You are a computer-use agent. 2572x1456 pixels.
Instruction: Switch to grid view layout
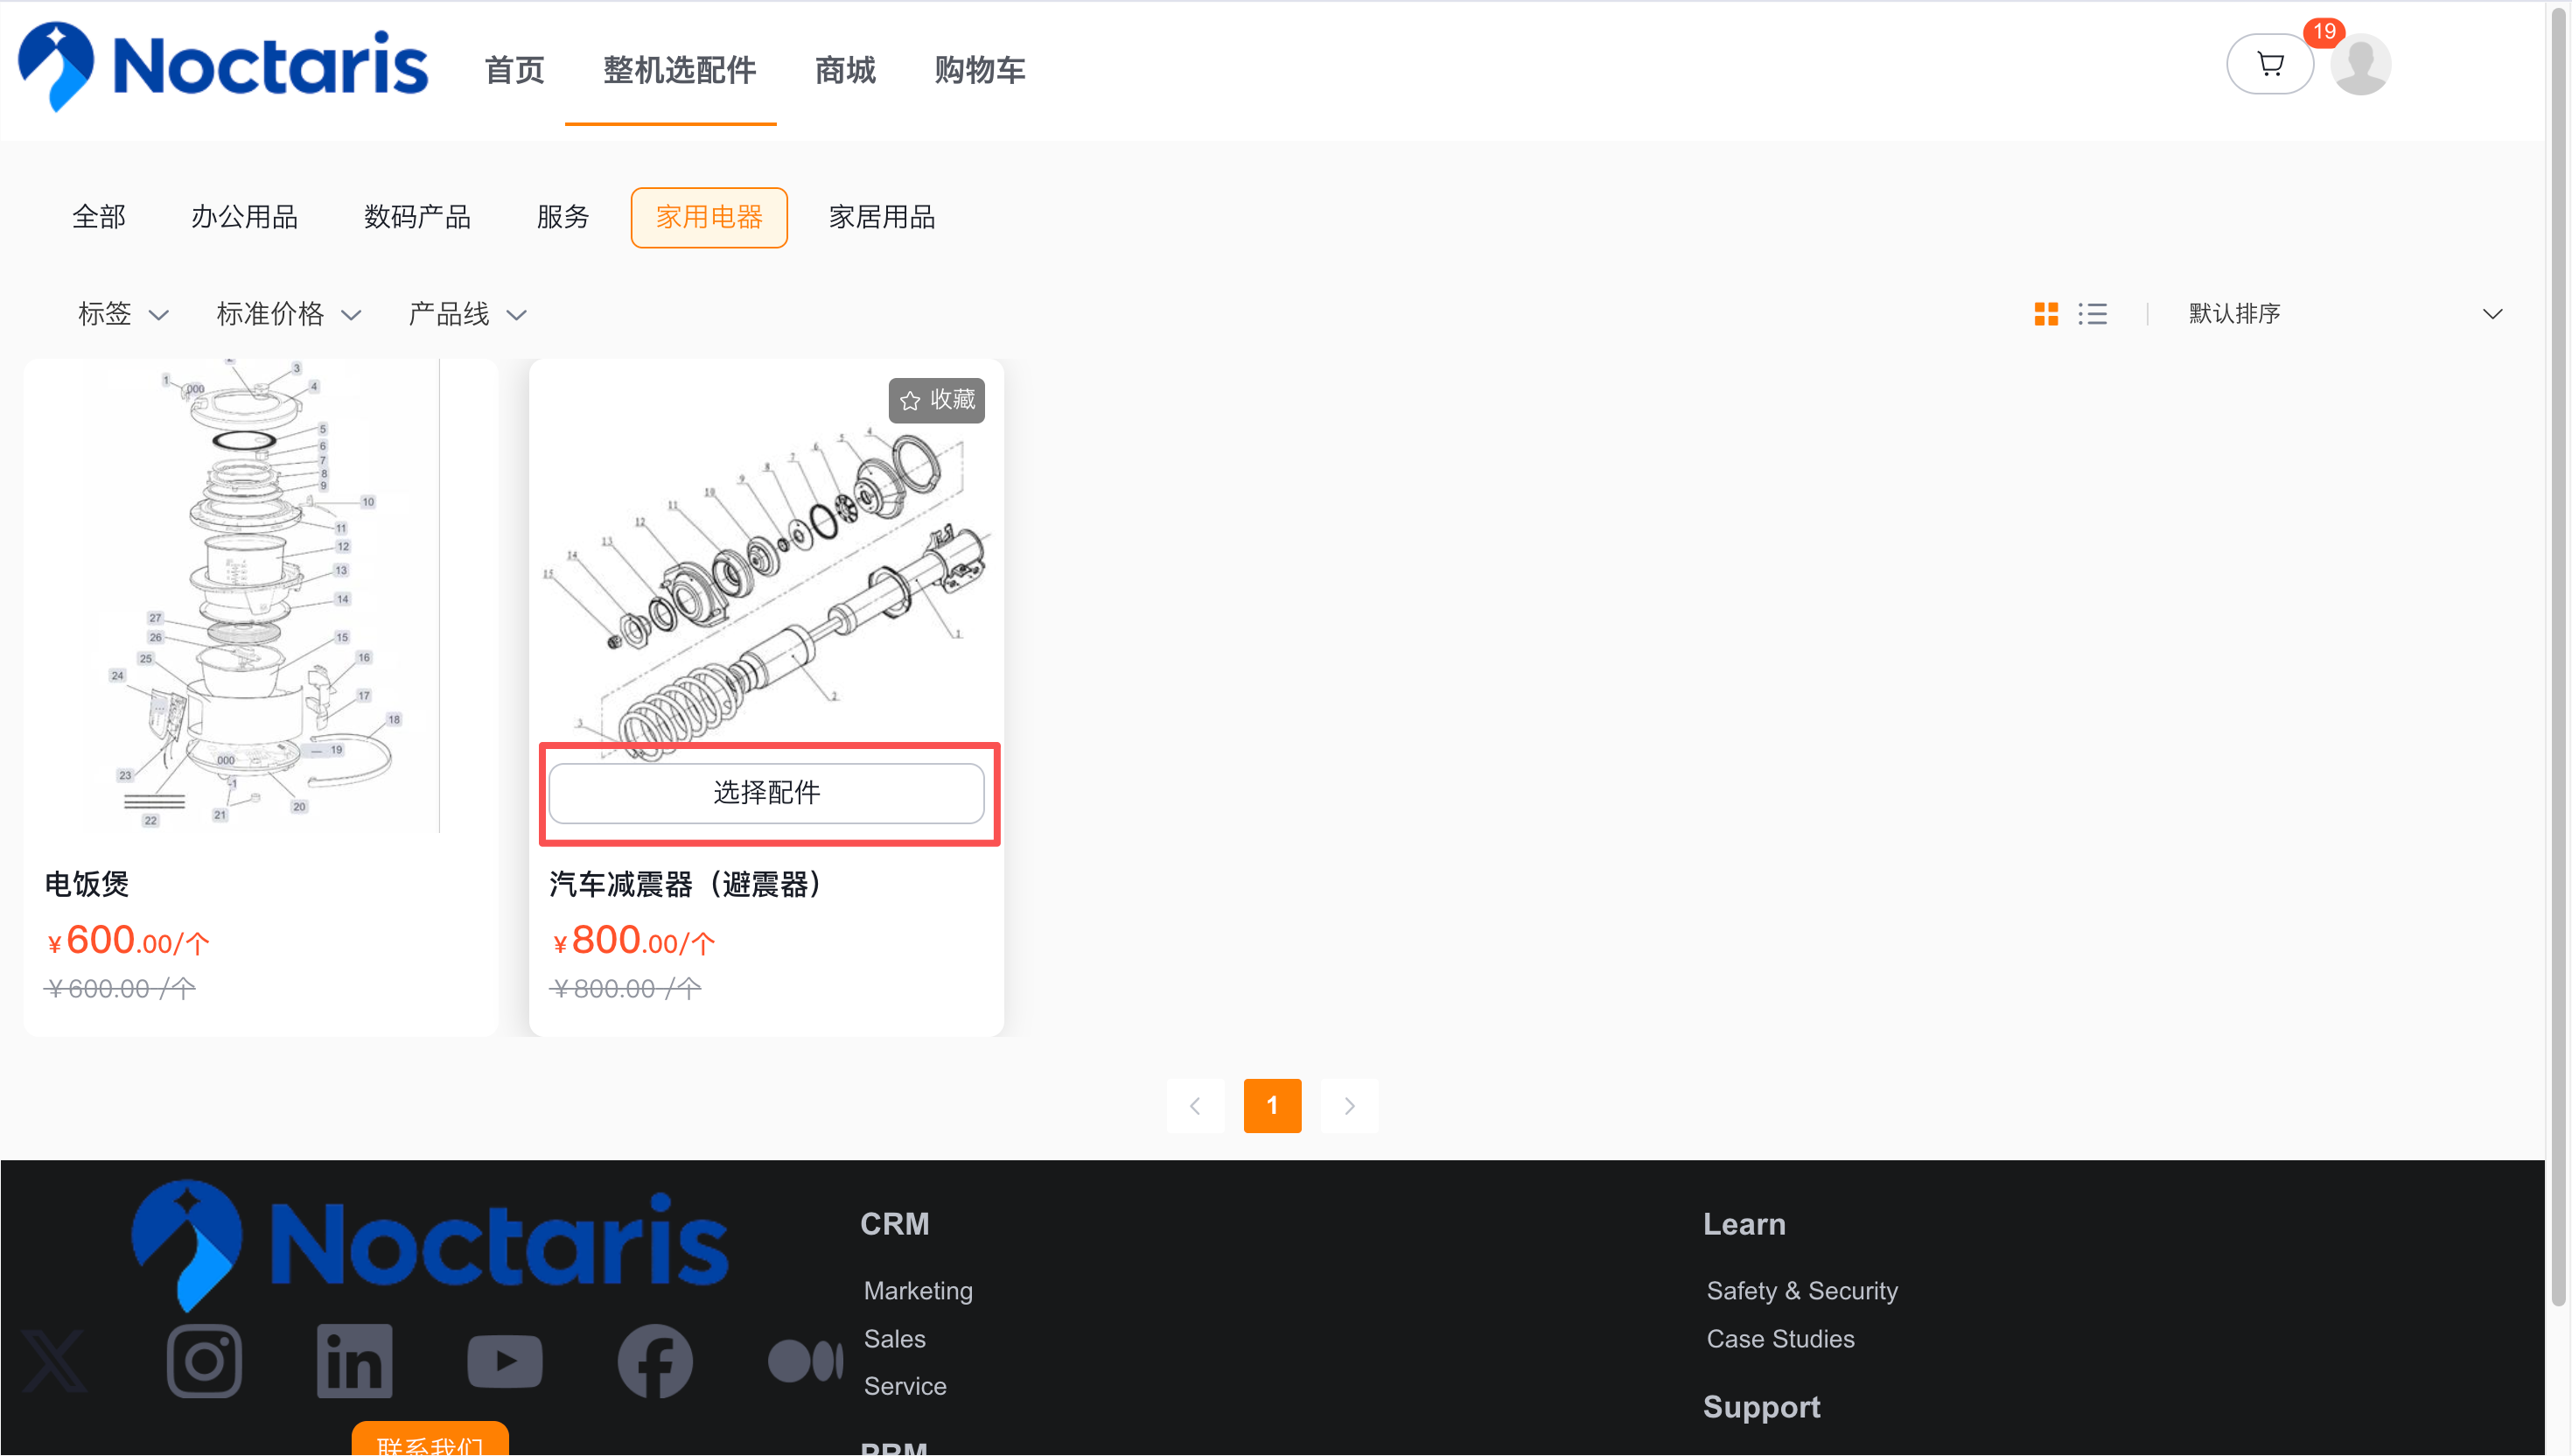click(2045, 314)
